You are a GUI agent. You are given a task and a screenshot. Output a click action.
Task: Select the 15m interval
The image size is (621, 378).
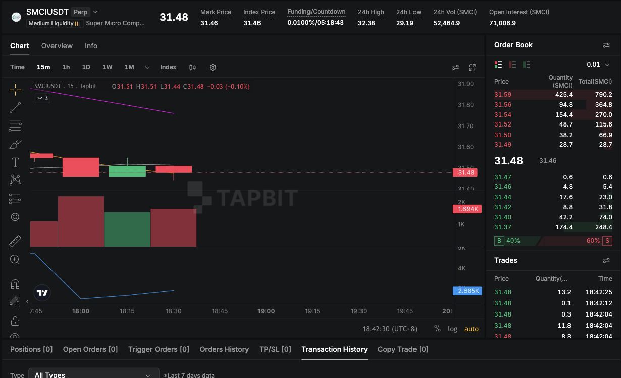click(43, 67)
